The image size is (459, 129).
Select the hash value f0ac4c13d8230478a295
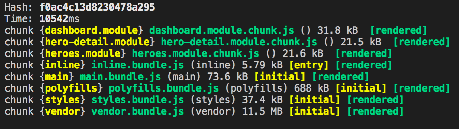pos(97,7)
